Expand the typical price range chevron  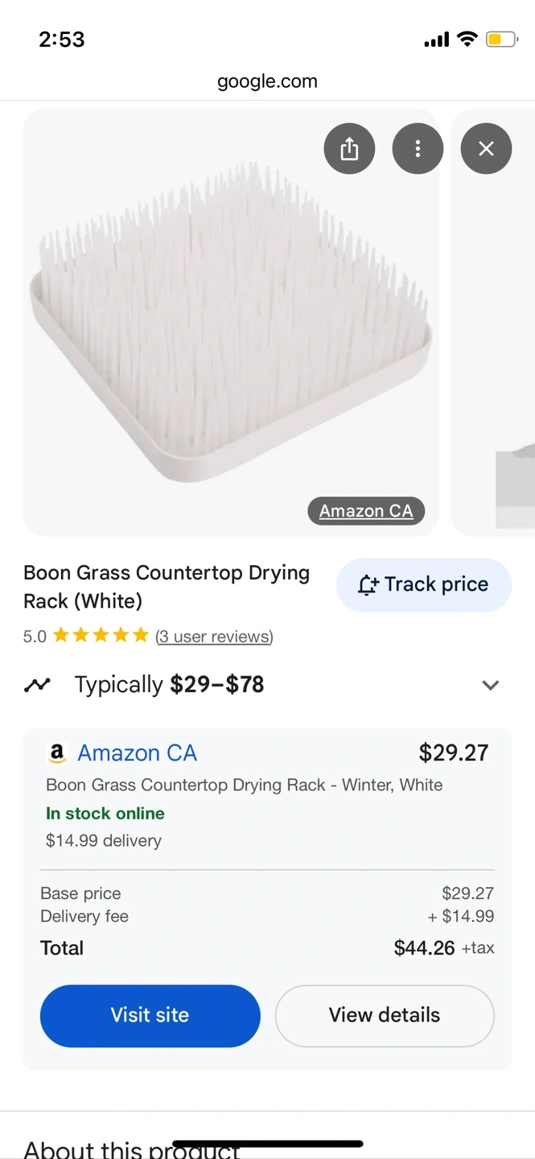(x=490, y=685)
